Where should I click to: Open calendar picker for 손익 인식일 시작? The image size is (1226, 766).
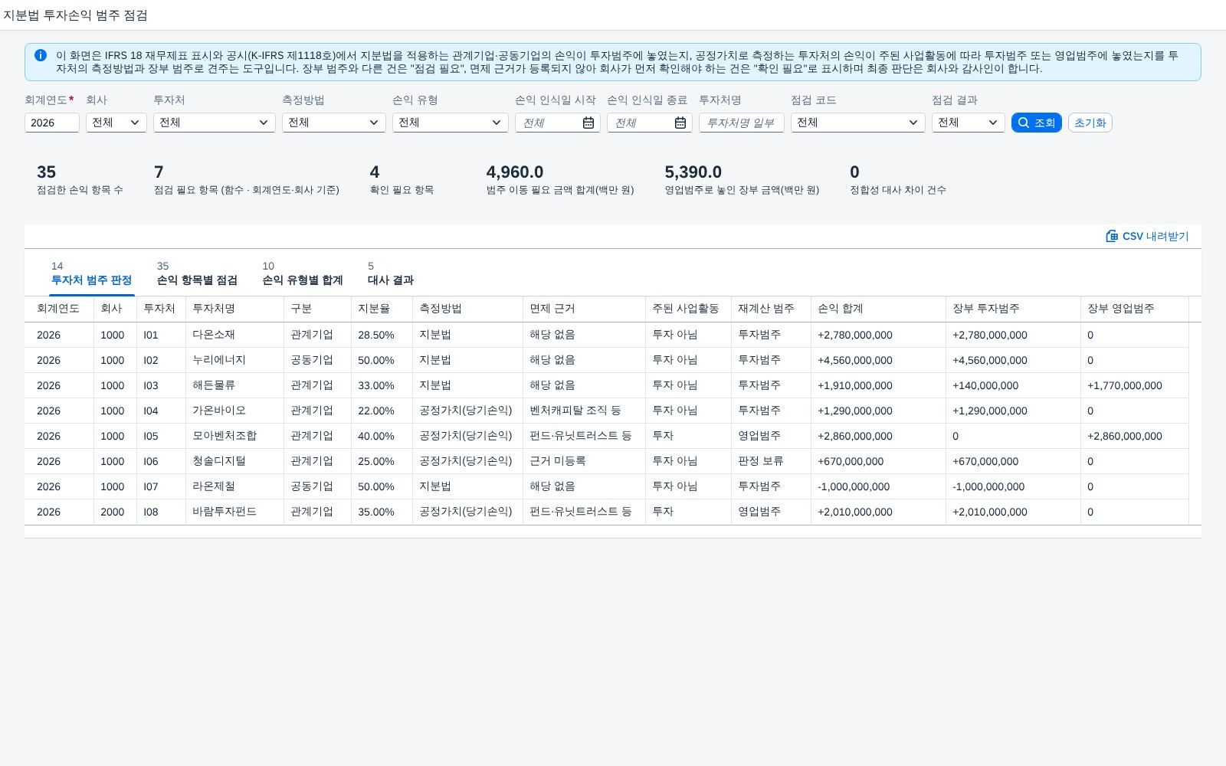[588, 123]
